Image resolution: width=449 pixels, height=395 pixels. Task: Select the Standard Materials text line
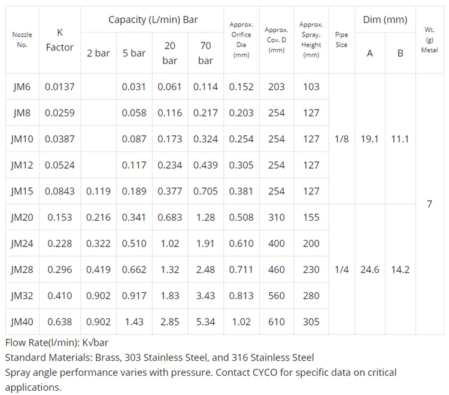[159, 357]
